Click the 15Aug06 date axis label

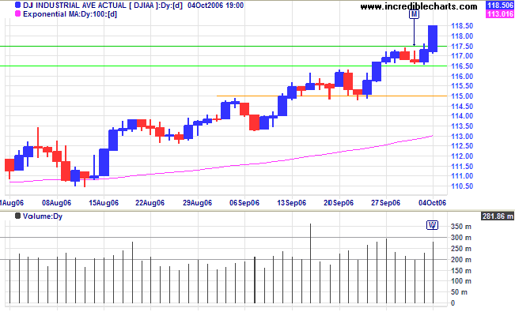(104, 203)
